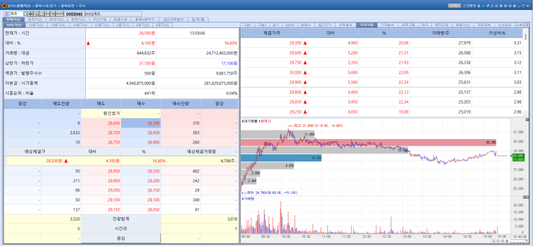Switch to the 현재가(2) tab

(x=35, y=20)
